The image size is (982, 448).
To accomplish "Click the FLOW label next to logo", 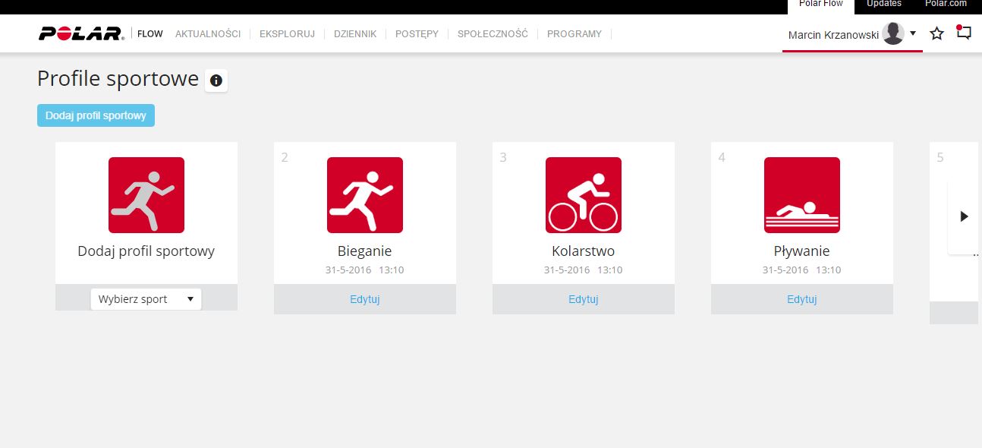I will click(x=150, y=34).
